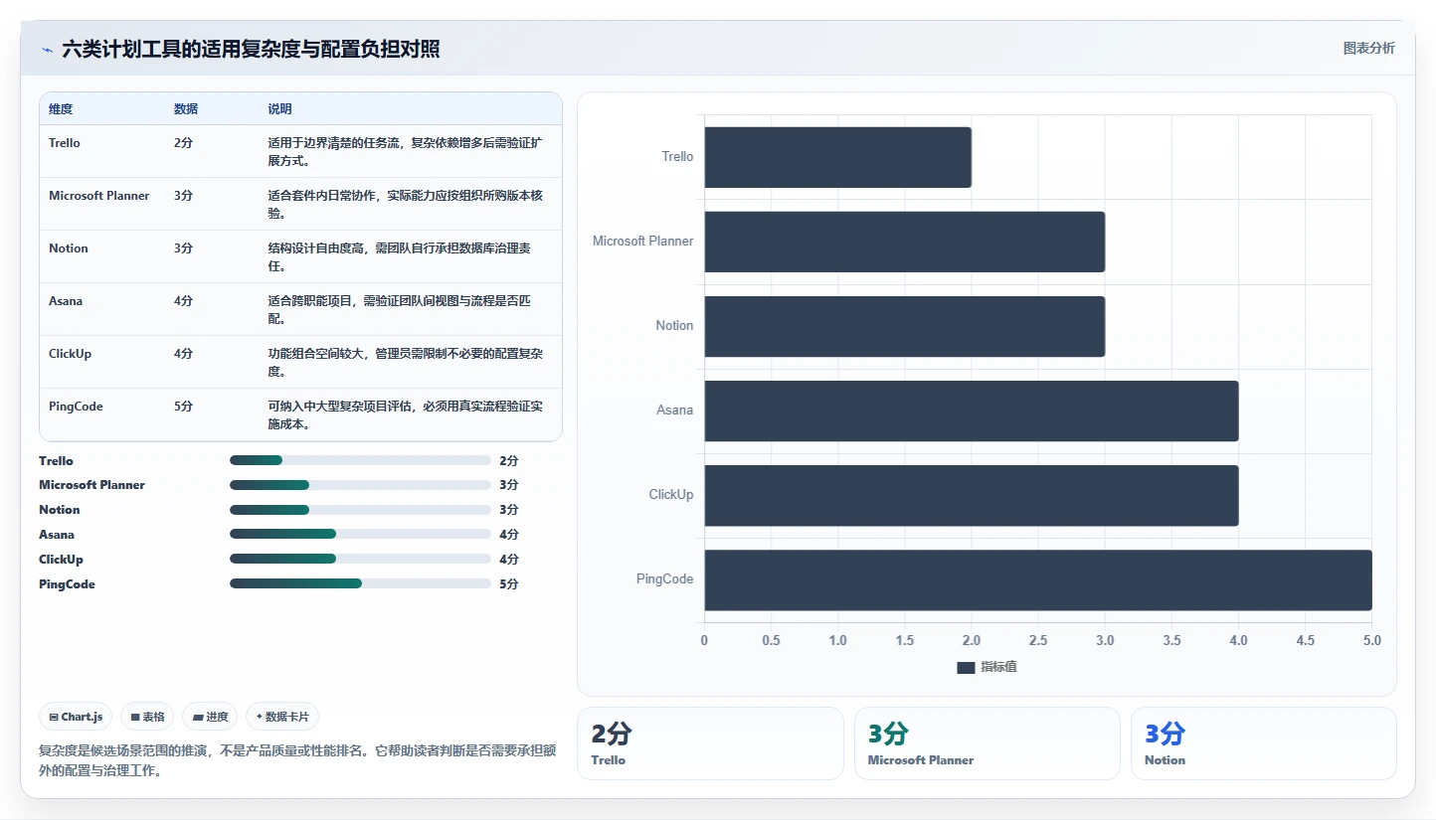Viewport: 1436px width, 820px height.
Task: Click the 2分 cell in Trello row
Action: point(184,143)
